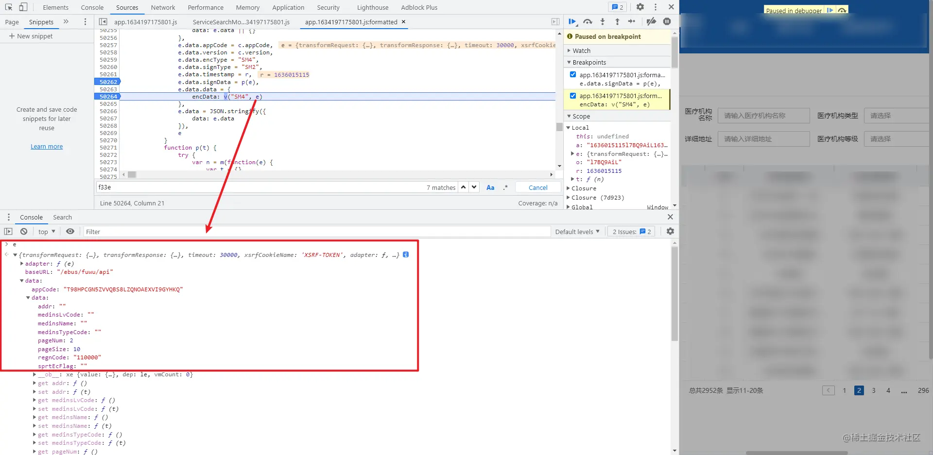Click the console vertical scrollbar thumb
Viewport: 933px width, 455px height.
[674, 294]
